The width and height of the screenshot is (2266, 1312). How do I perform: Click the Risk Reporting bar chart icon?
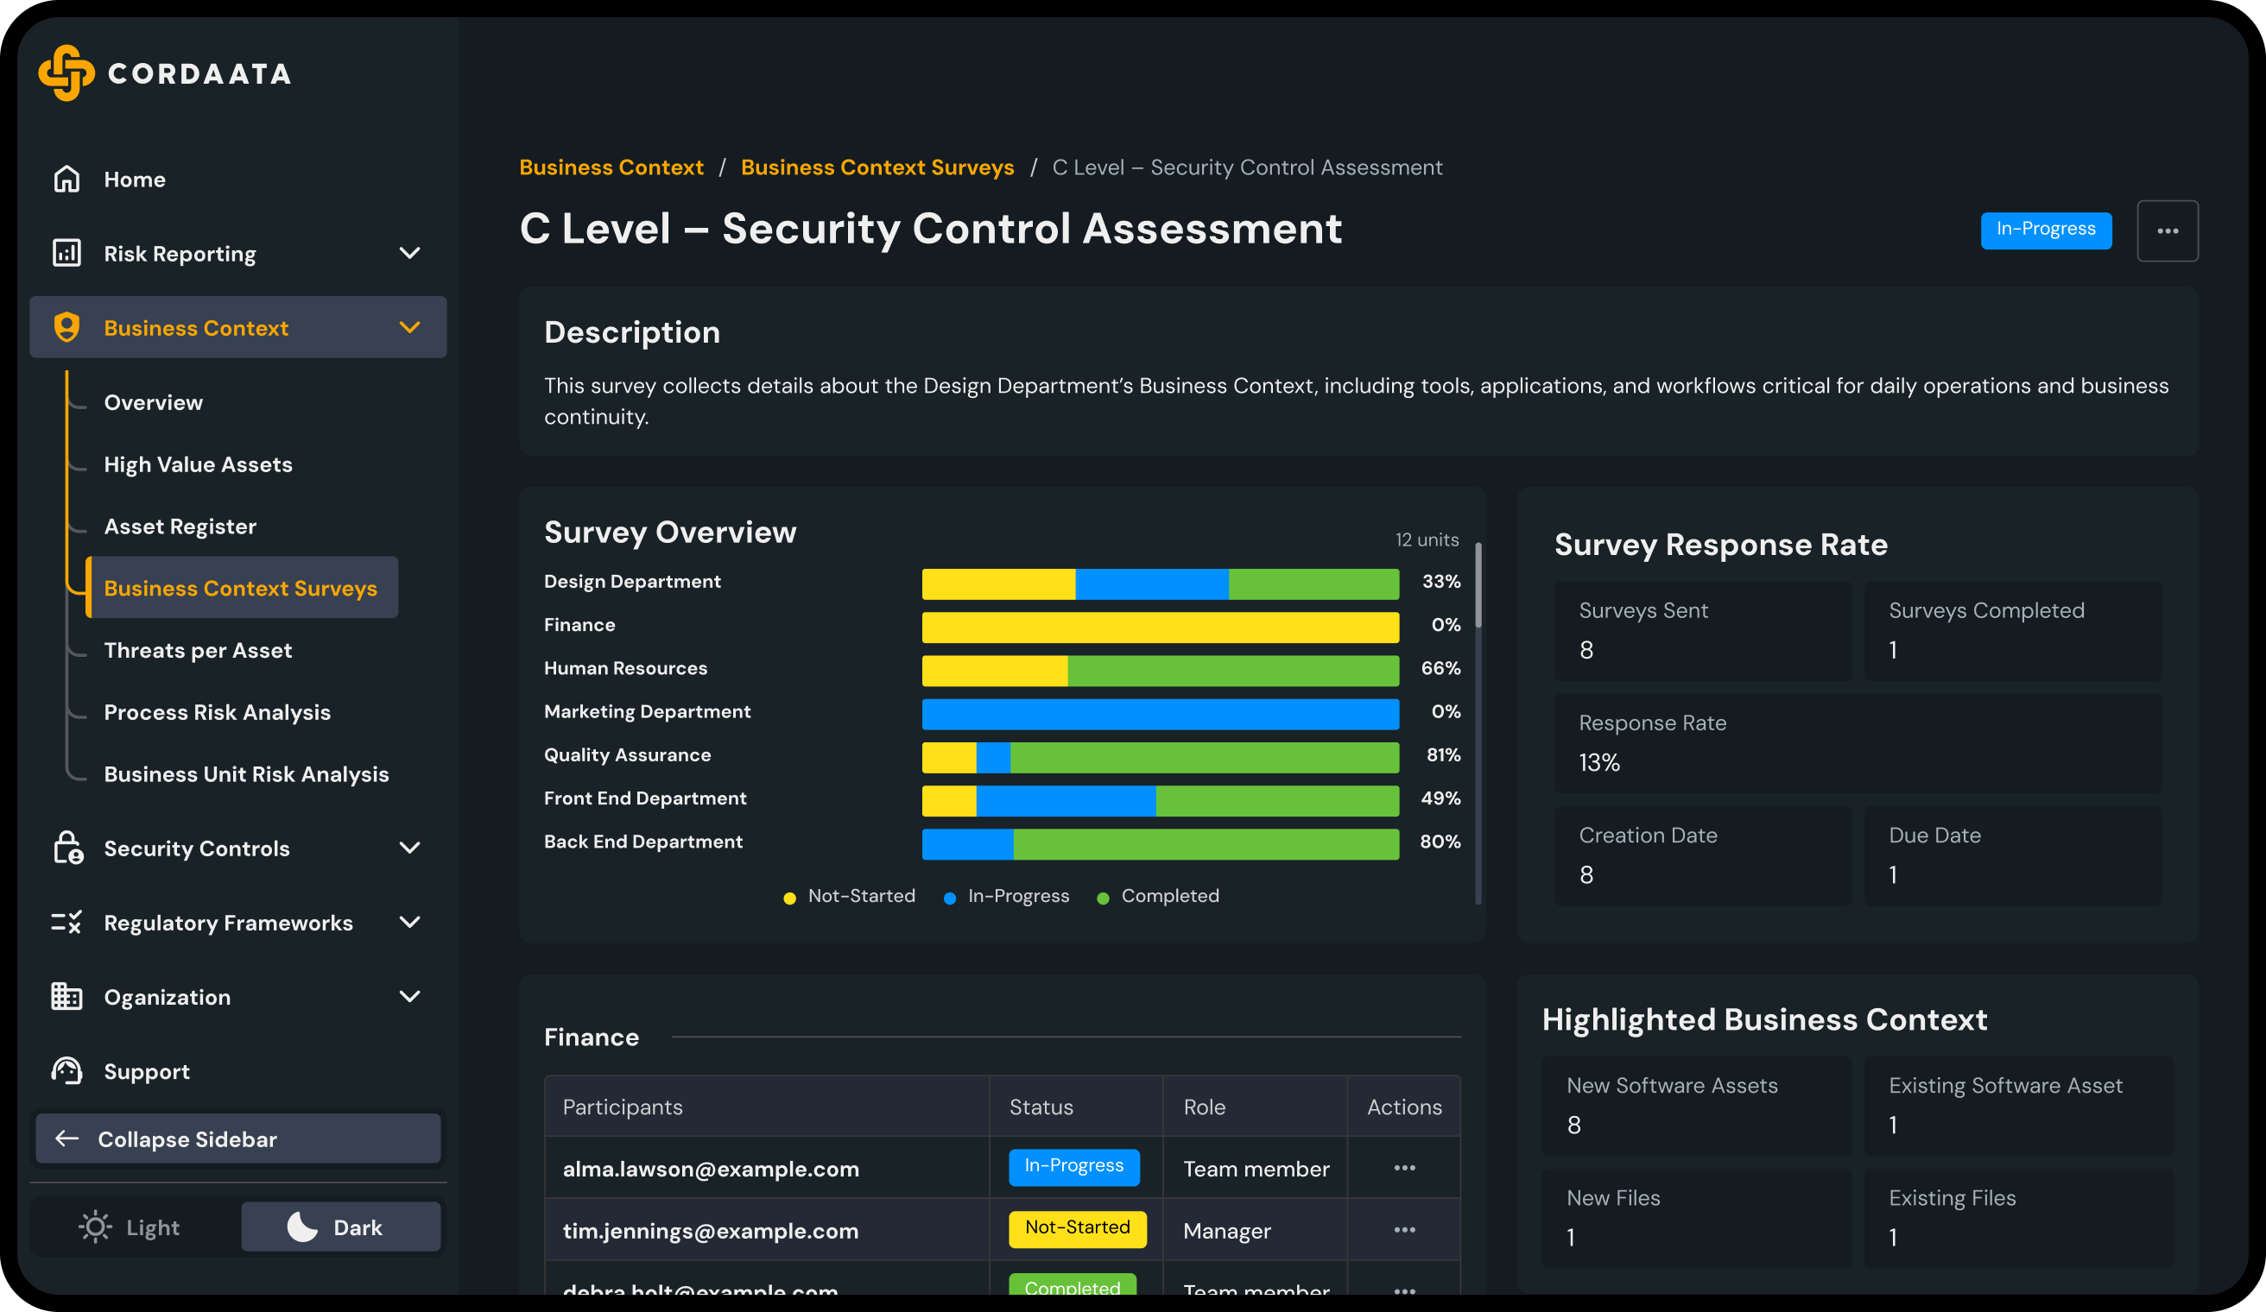tap(66, 253)
